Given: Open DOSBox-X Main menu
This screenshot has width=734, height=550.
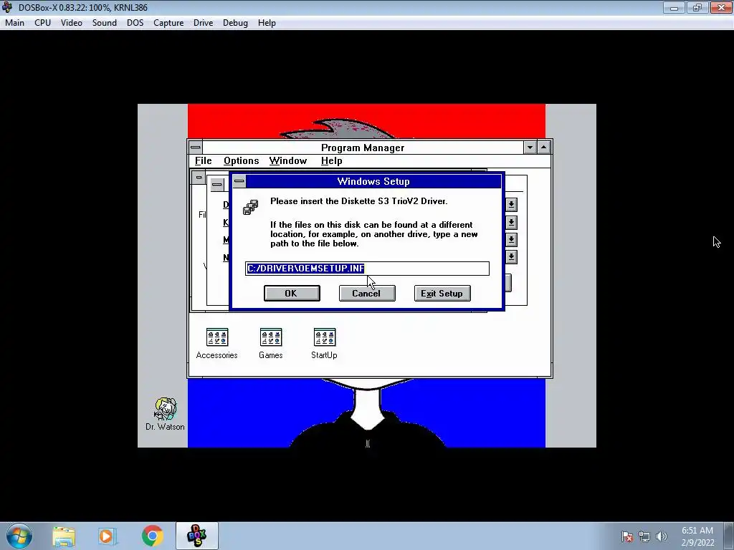Looking at the screenshot, I should (14, 23).
